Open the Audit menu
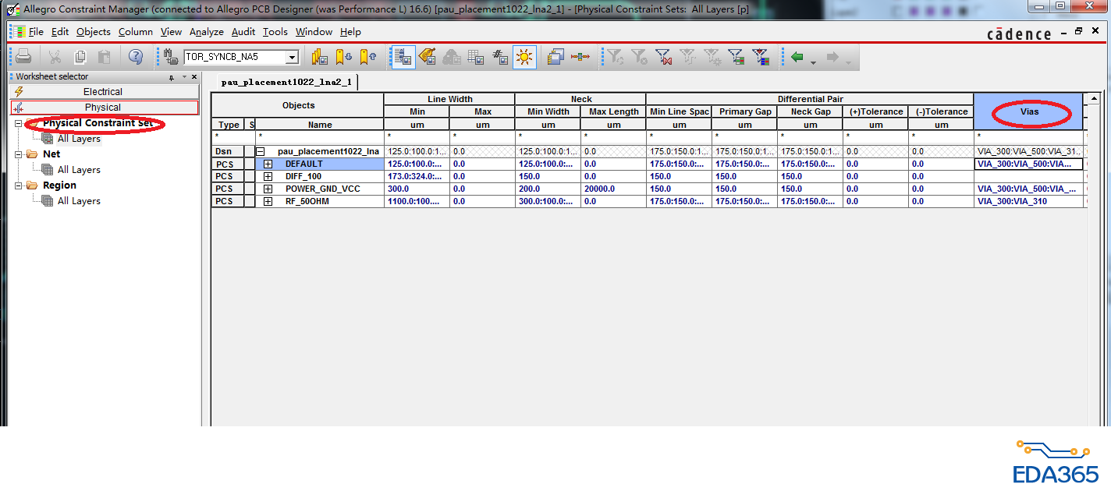The image size is (1111, 491). tap(243, 32)
